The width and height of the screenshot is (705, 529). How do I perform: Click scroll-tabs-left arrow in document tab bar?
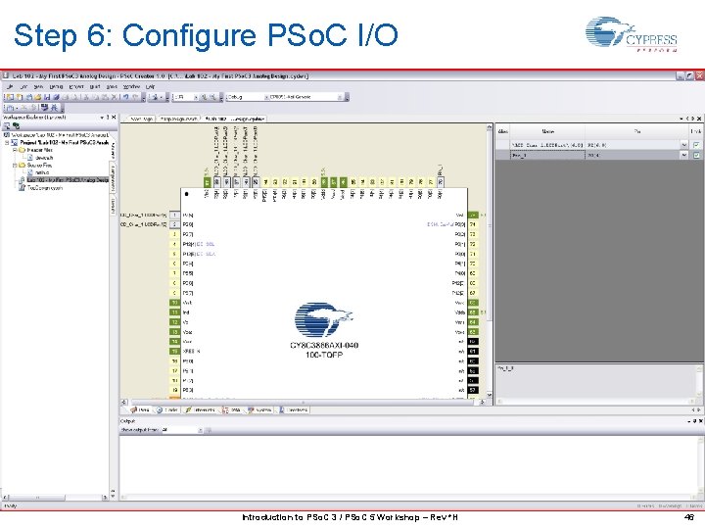coord(687,119)
